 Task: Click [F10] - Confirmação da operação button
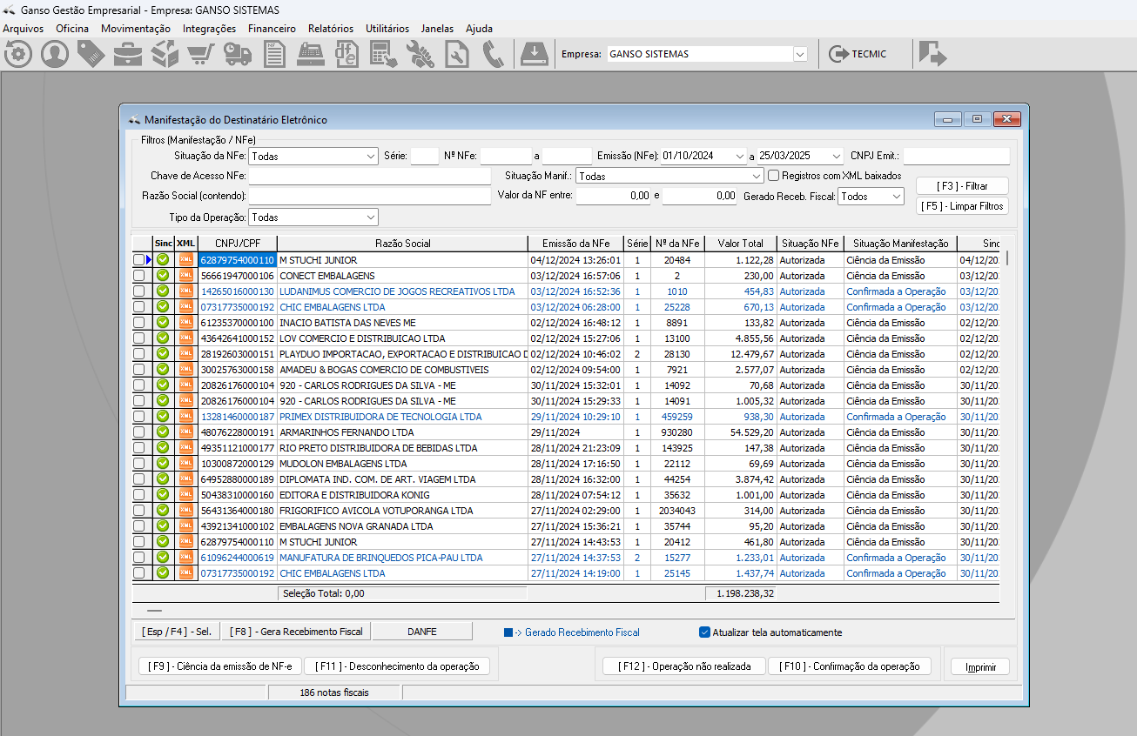tap(849, 666)
